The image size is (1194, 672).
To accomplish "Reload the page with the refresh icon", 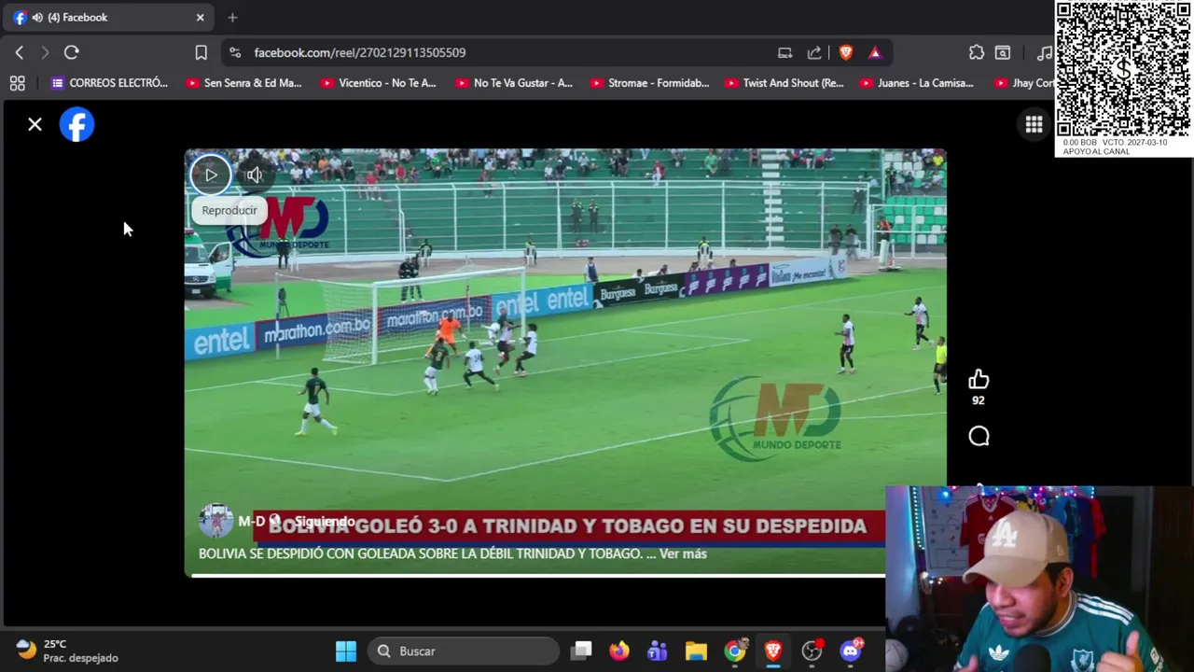I will (72, 52).
